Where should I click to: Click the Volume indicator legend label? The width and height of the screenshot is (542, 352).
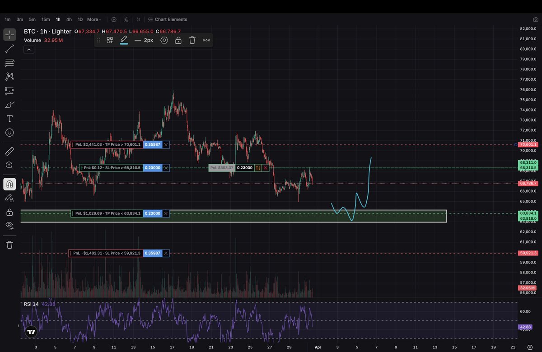pos(33,40)
